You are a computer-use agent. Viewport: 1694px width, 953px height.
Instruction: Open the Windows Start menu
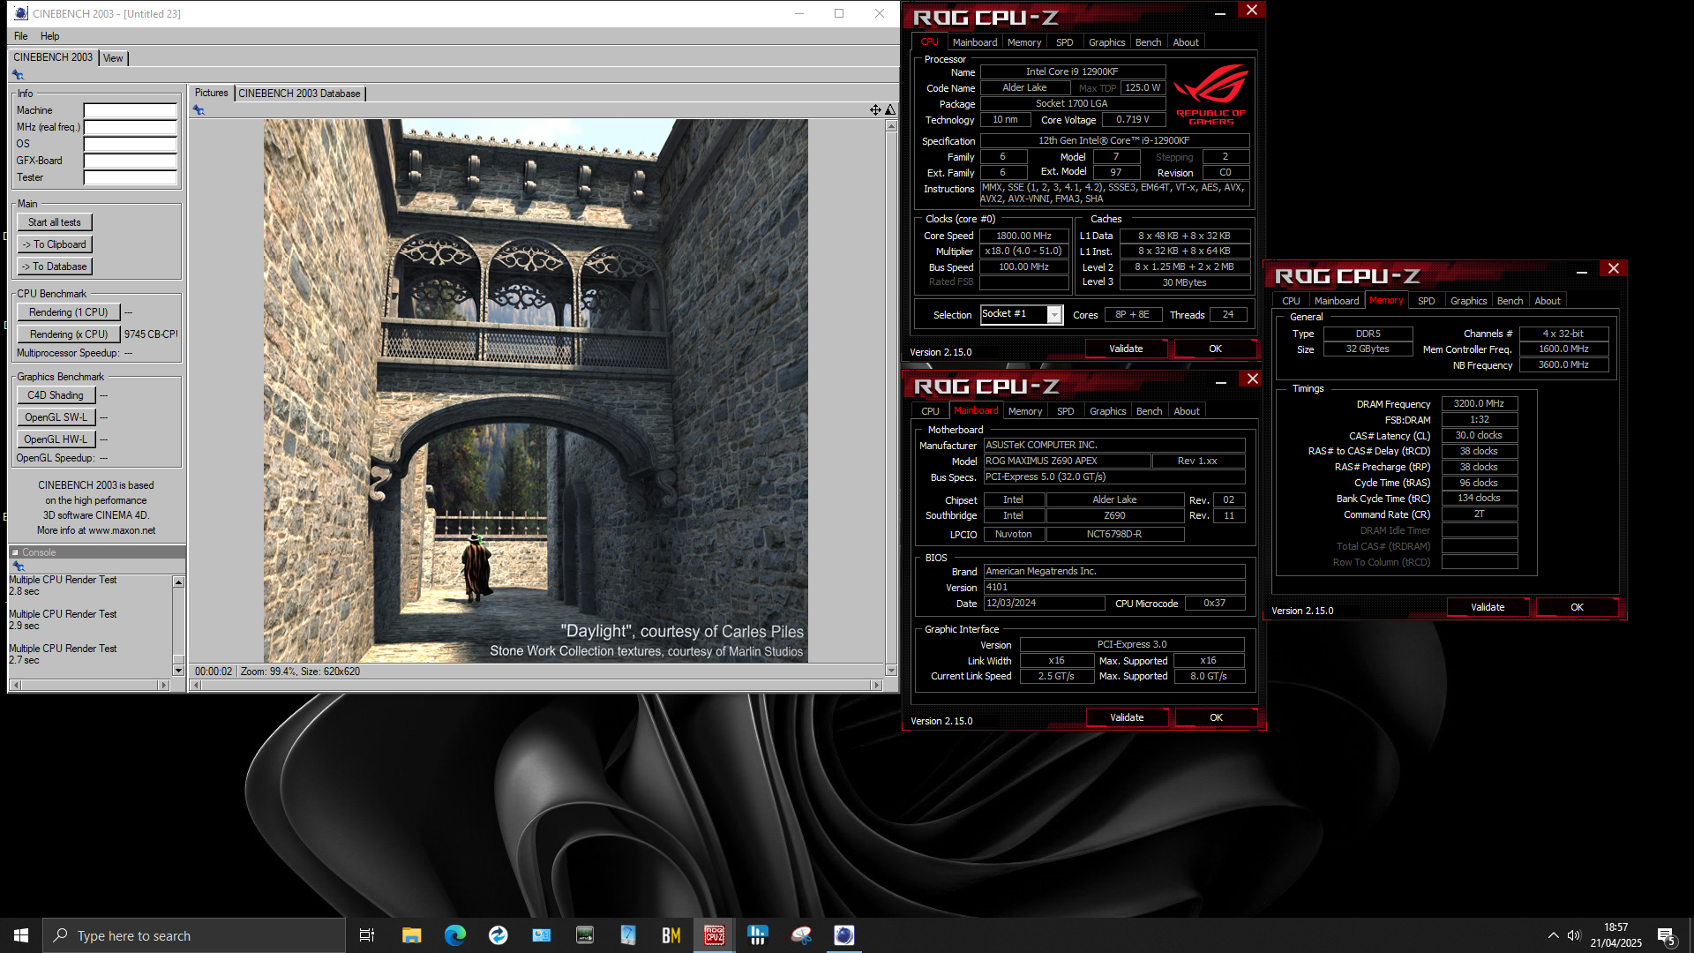pyautogui.click(x=21, y=935)
